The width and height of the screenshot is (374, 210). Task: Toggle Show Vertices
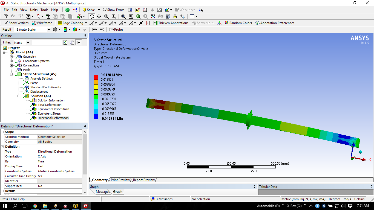[x=16, y=23]
